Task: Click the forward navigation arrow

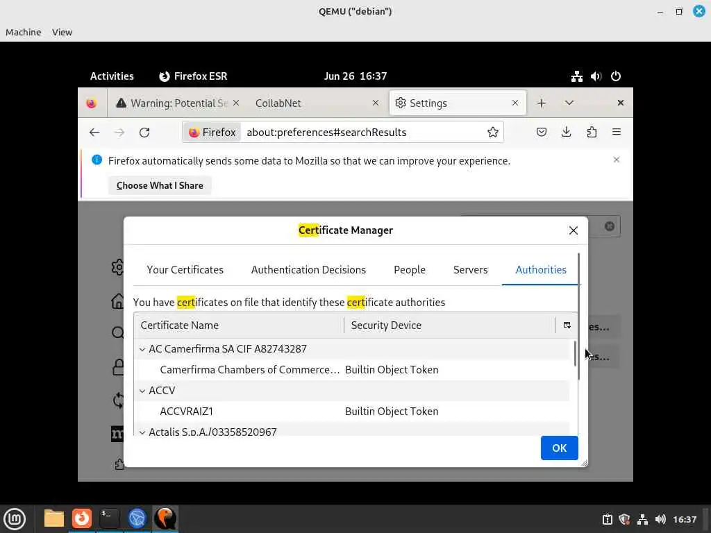Action: point(119,133)
